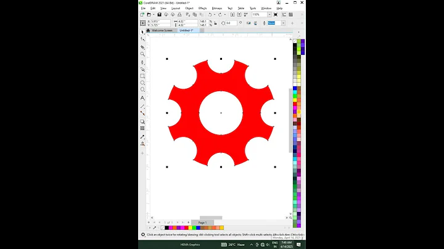Select the Connector tool
444x249 pixels.
click(142, 113)
